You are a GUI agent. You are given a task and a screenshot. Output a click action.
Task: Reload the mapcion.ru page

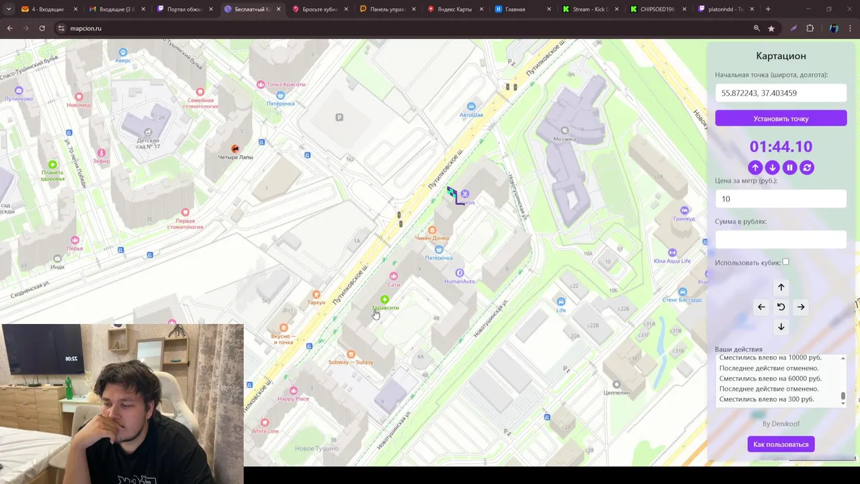click(x=42, y=28)
